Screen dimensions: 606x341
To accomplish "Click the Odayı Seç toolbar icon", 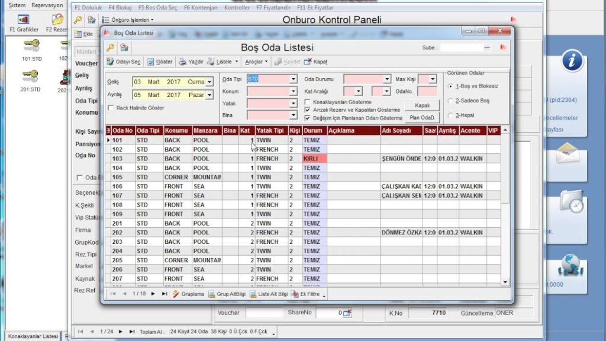I will pos(111,62).
